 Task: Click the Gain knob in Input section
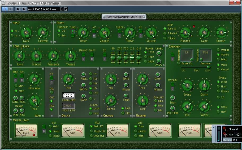click(26, 32)
